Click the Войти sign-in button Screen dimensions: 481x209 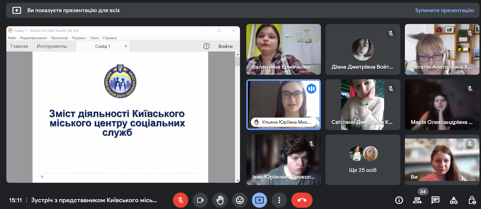(225, 46)
